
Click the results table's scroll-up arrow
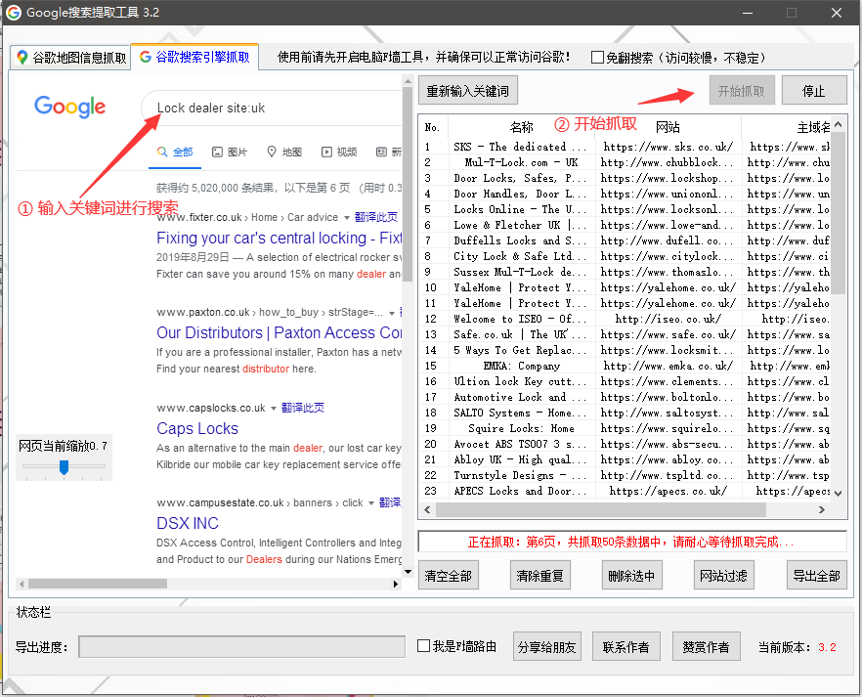point(838,125)
